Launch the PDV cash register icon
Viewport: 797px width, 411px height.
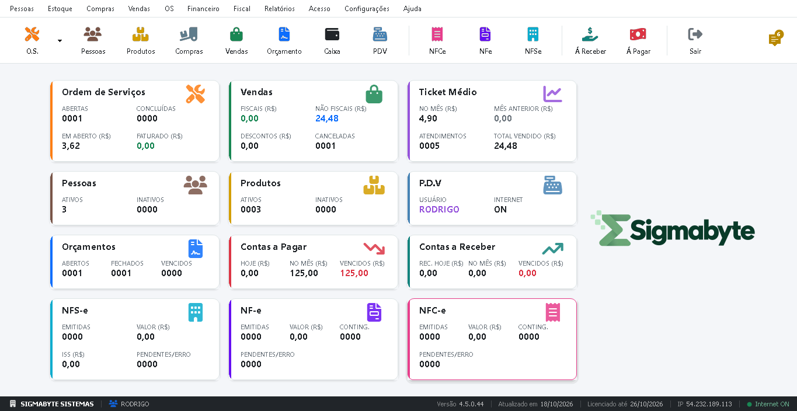[x=380, y=34]
